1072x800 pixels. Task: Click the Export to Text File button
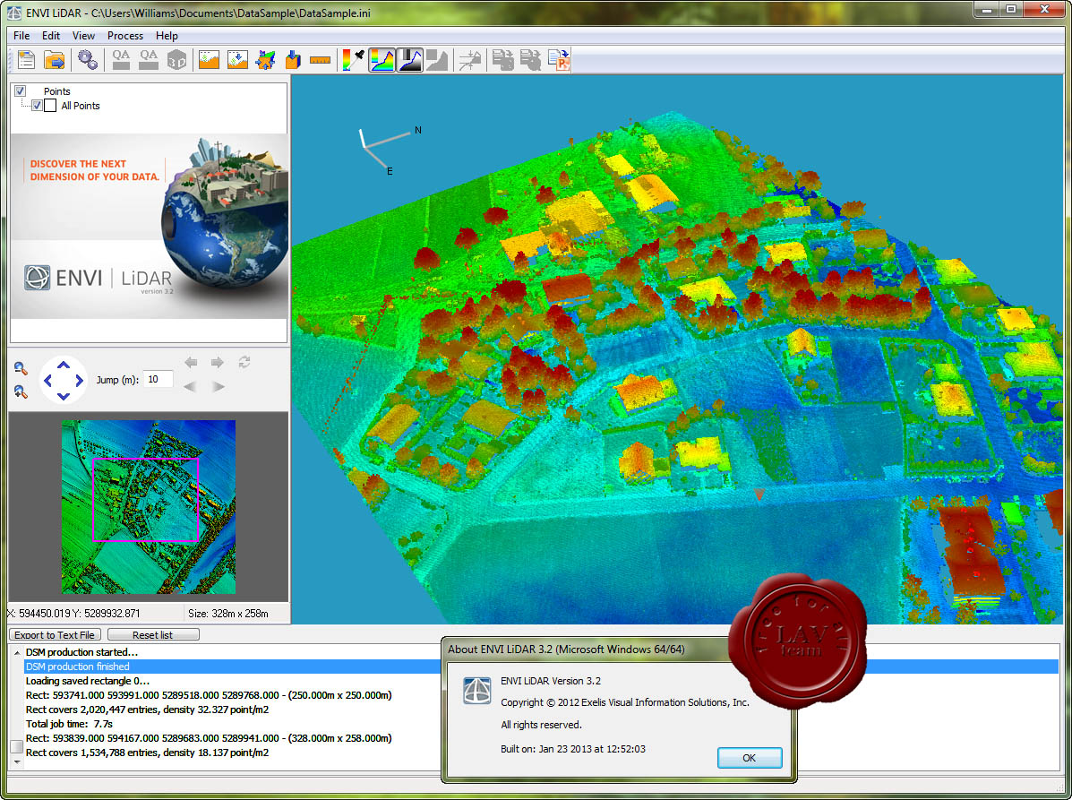pos(55,634)
